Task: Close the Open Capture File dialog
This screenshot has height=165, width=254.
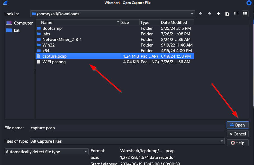Action: coord(249,3)
